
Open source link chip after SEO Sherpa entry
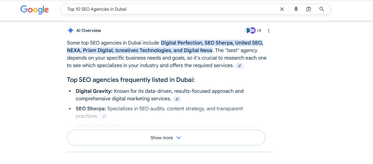(x=104, y=117)
